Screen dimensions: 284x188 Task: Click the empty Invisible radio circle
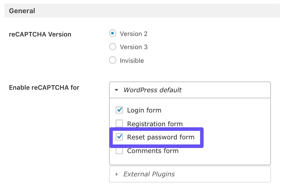pos(113,60)
